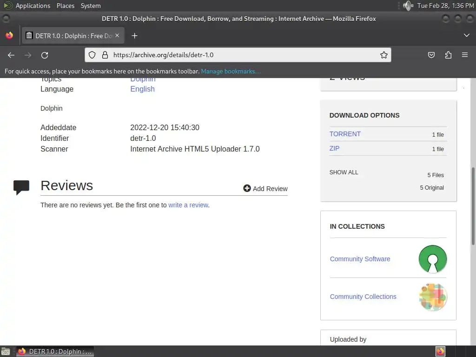Viewport: 476px width, 357px height.
Task: Download via the TORRENT link
Action: tap(345, 134)
